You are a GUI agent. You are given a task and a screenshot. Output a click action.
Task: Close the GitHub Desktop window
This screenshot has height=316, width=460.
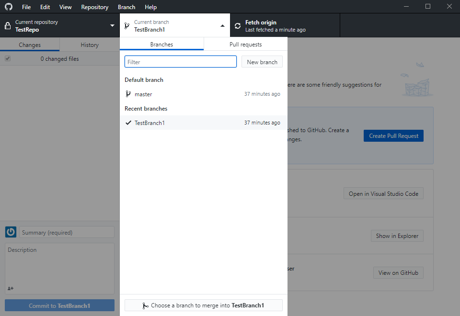tap(449, 6)
